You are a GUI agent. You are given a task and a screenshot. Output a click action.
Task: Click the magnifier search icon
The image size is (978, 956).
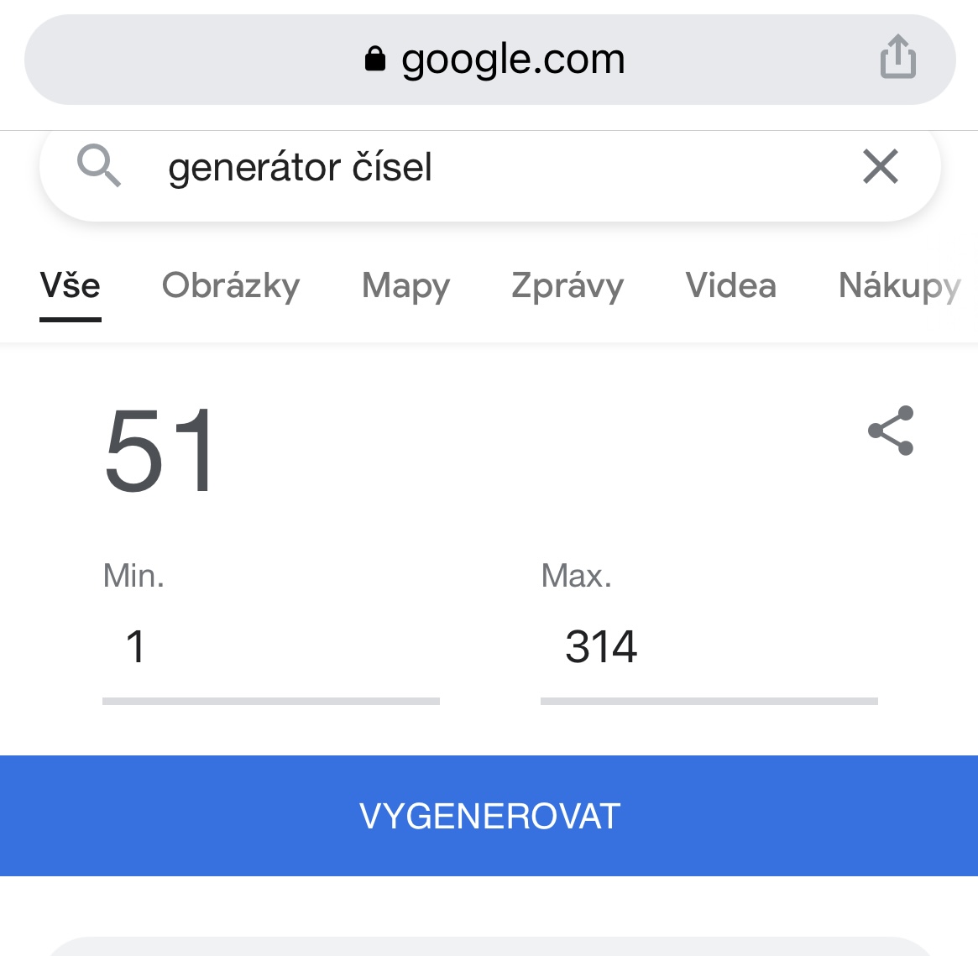tap(99, 165)
